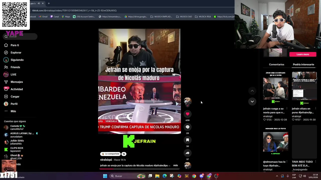321x180 pixels.
Task: Open thumbnail jefrain ruega a su novia
Action: pos(276,88)
